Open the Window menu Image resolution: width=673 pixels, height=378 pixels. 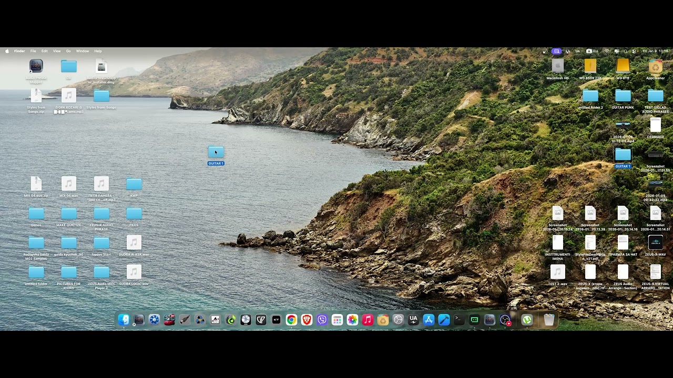pyautogui.click(x=83, y=51)
